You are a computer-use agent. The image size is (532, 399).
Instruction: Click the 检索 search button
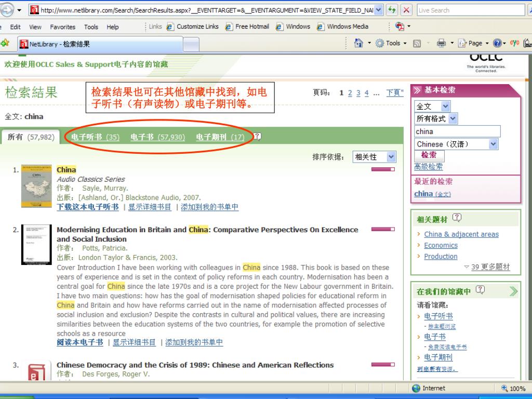point(429,155)
